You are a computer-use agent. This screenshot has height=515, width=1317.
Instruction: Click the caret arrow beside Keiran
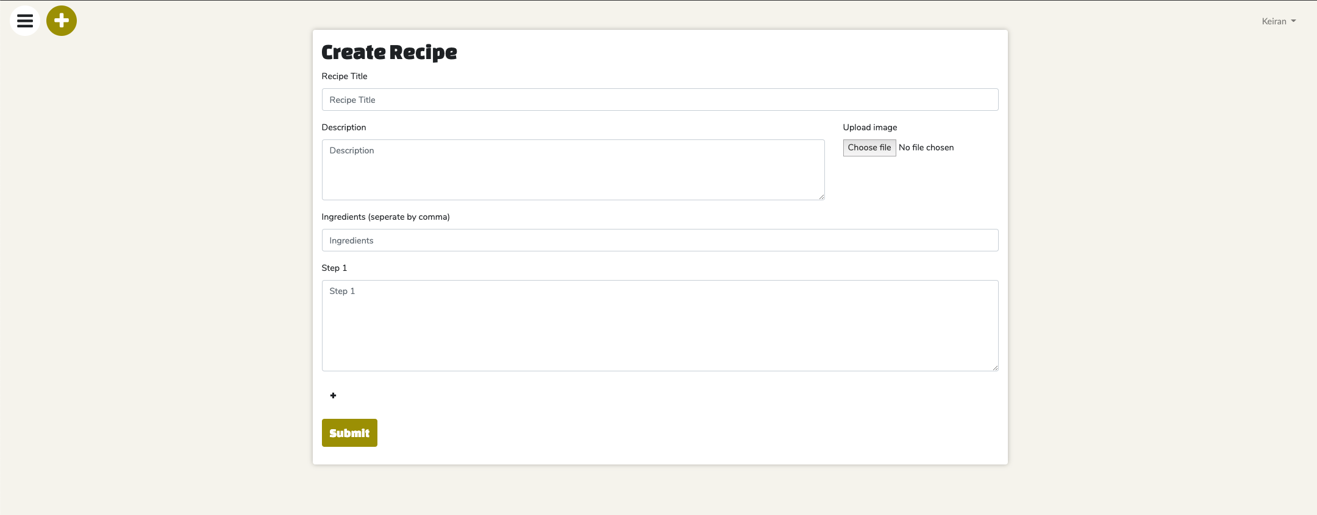1293,21
